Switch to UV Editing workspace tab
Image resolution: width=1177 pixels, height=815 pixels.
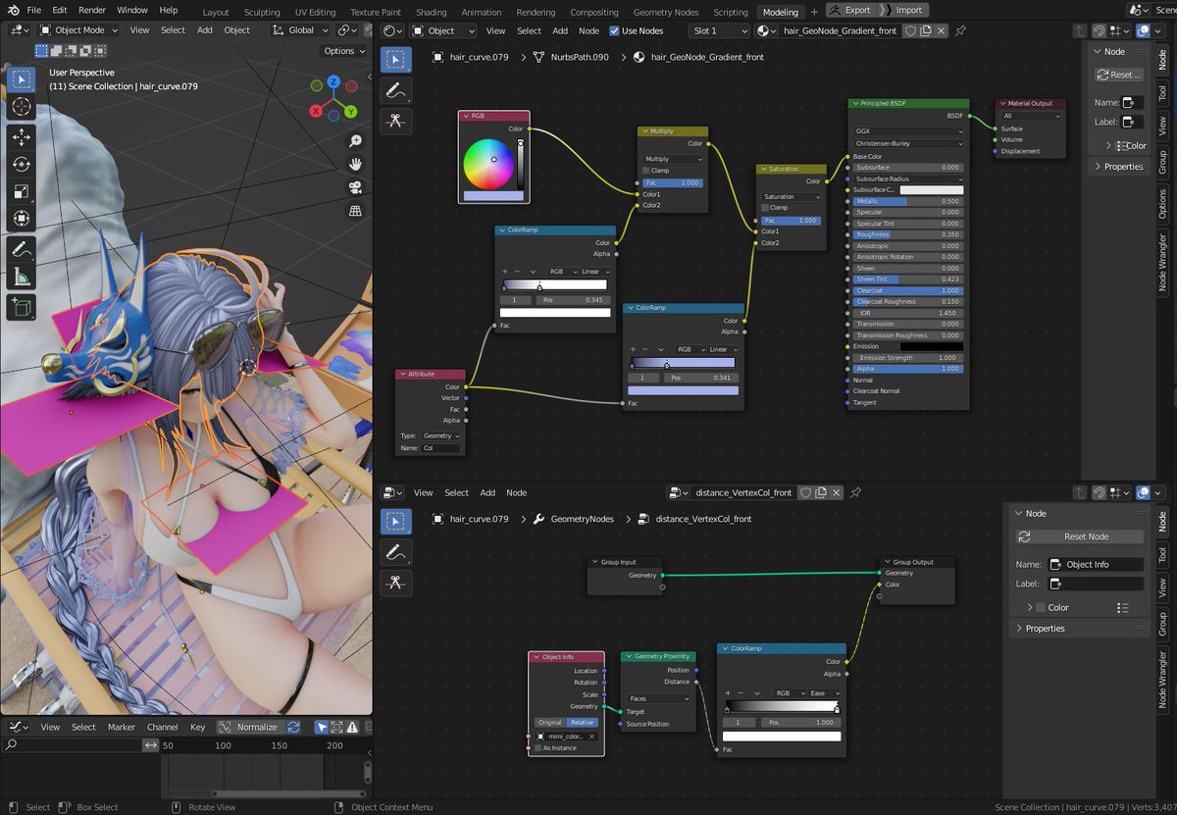(x=315, y=13)
